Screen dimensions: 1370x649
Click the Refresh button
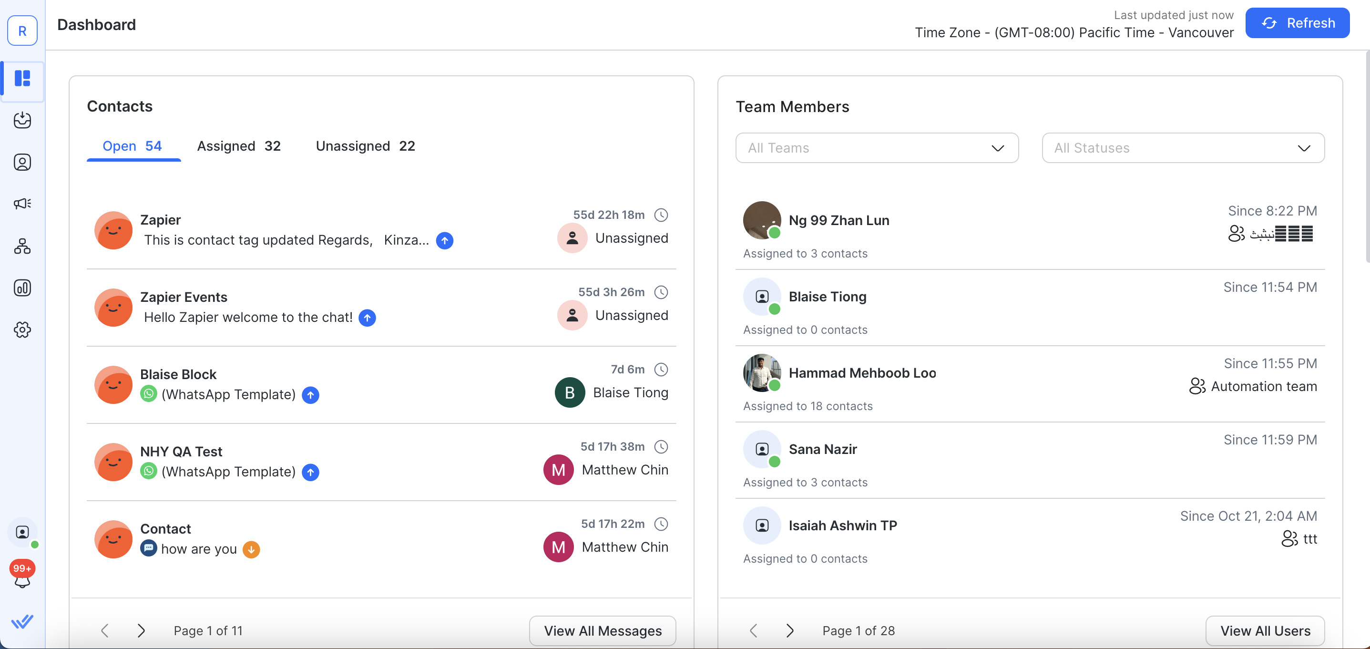click(x=1297, y=23)
